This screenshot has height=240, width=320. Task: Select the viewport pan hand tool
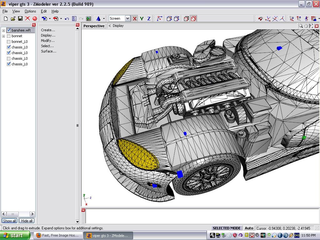click(306, 26)
